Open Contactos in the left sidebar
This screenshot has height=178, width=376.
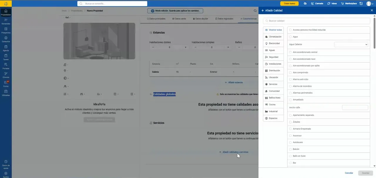(6, 39)
